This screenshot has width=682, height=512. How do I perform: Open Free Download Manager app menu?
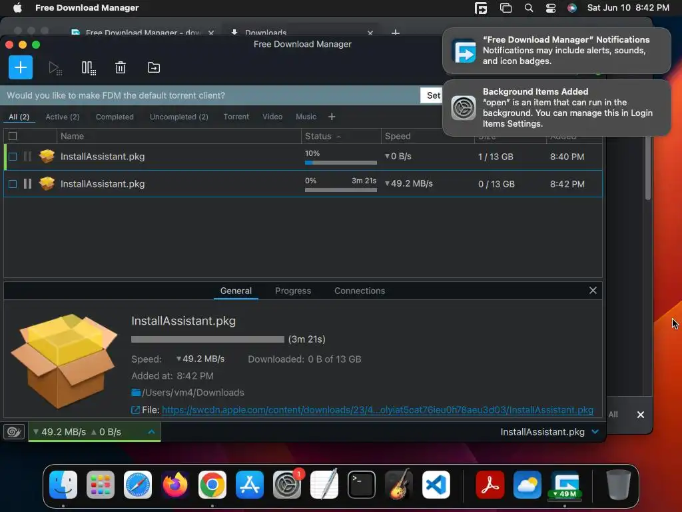(87, 7)
